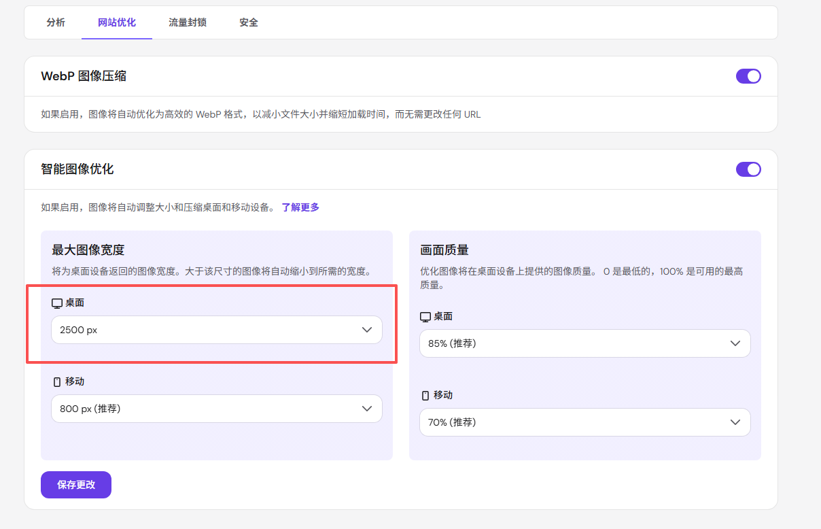Open the 了解更多 link
This screenshot has height=529, width=821.
click(x=300, y=207)
